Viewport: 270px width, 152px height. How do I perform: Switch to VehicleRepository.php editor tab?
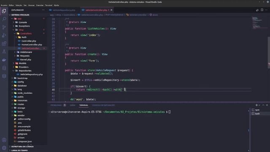click(64, 10)
